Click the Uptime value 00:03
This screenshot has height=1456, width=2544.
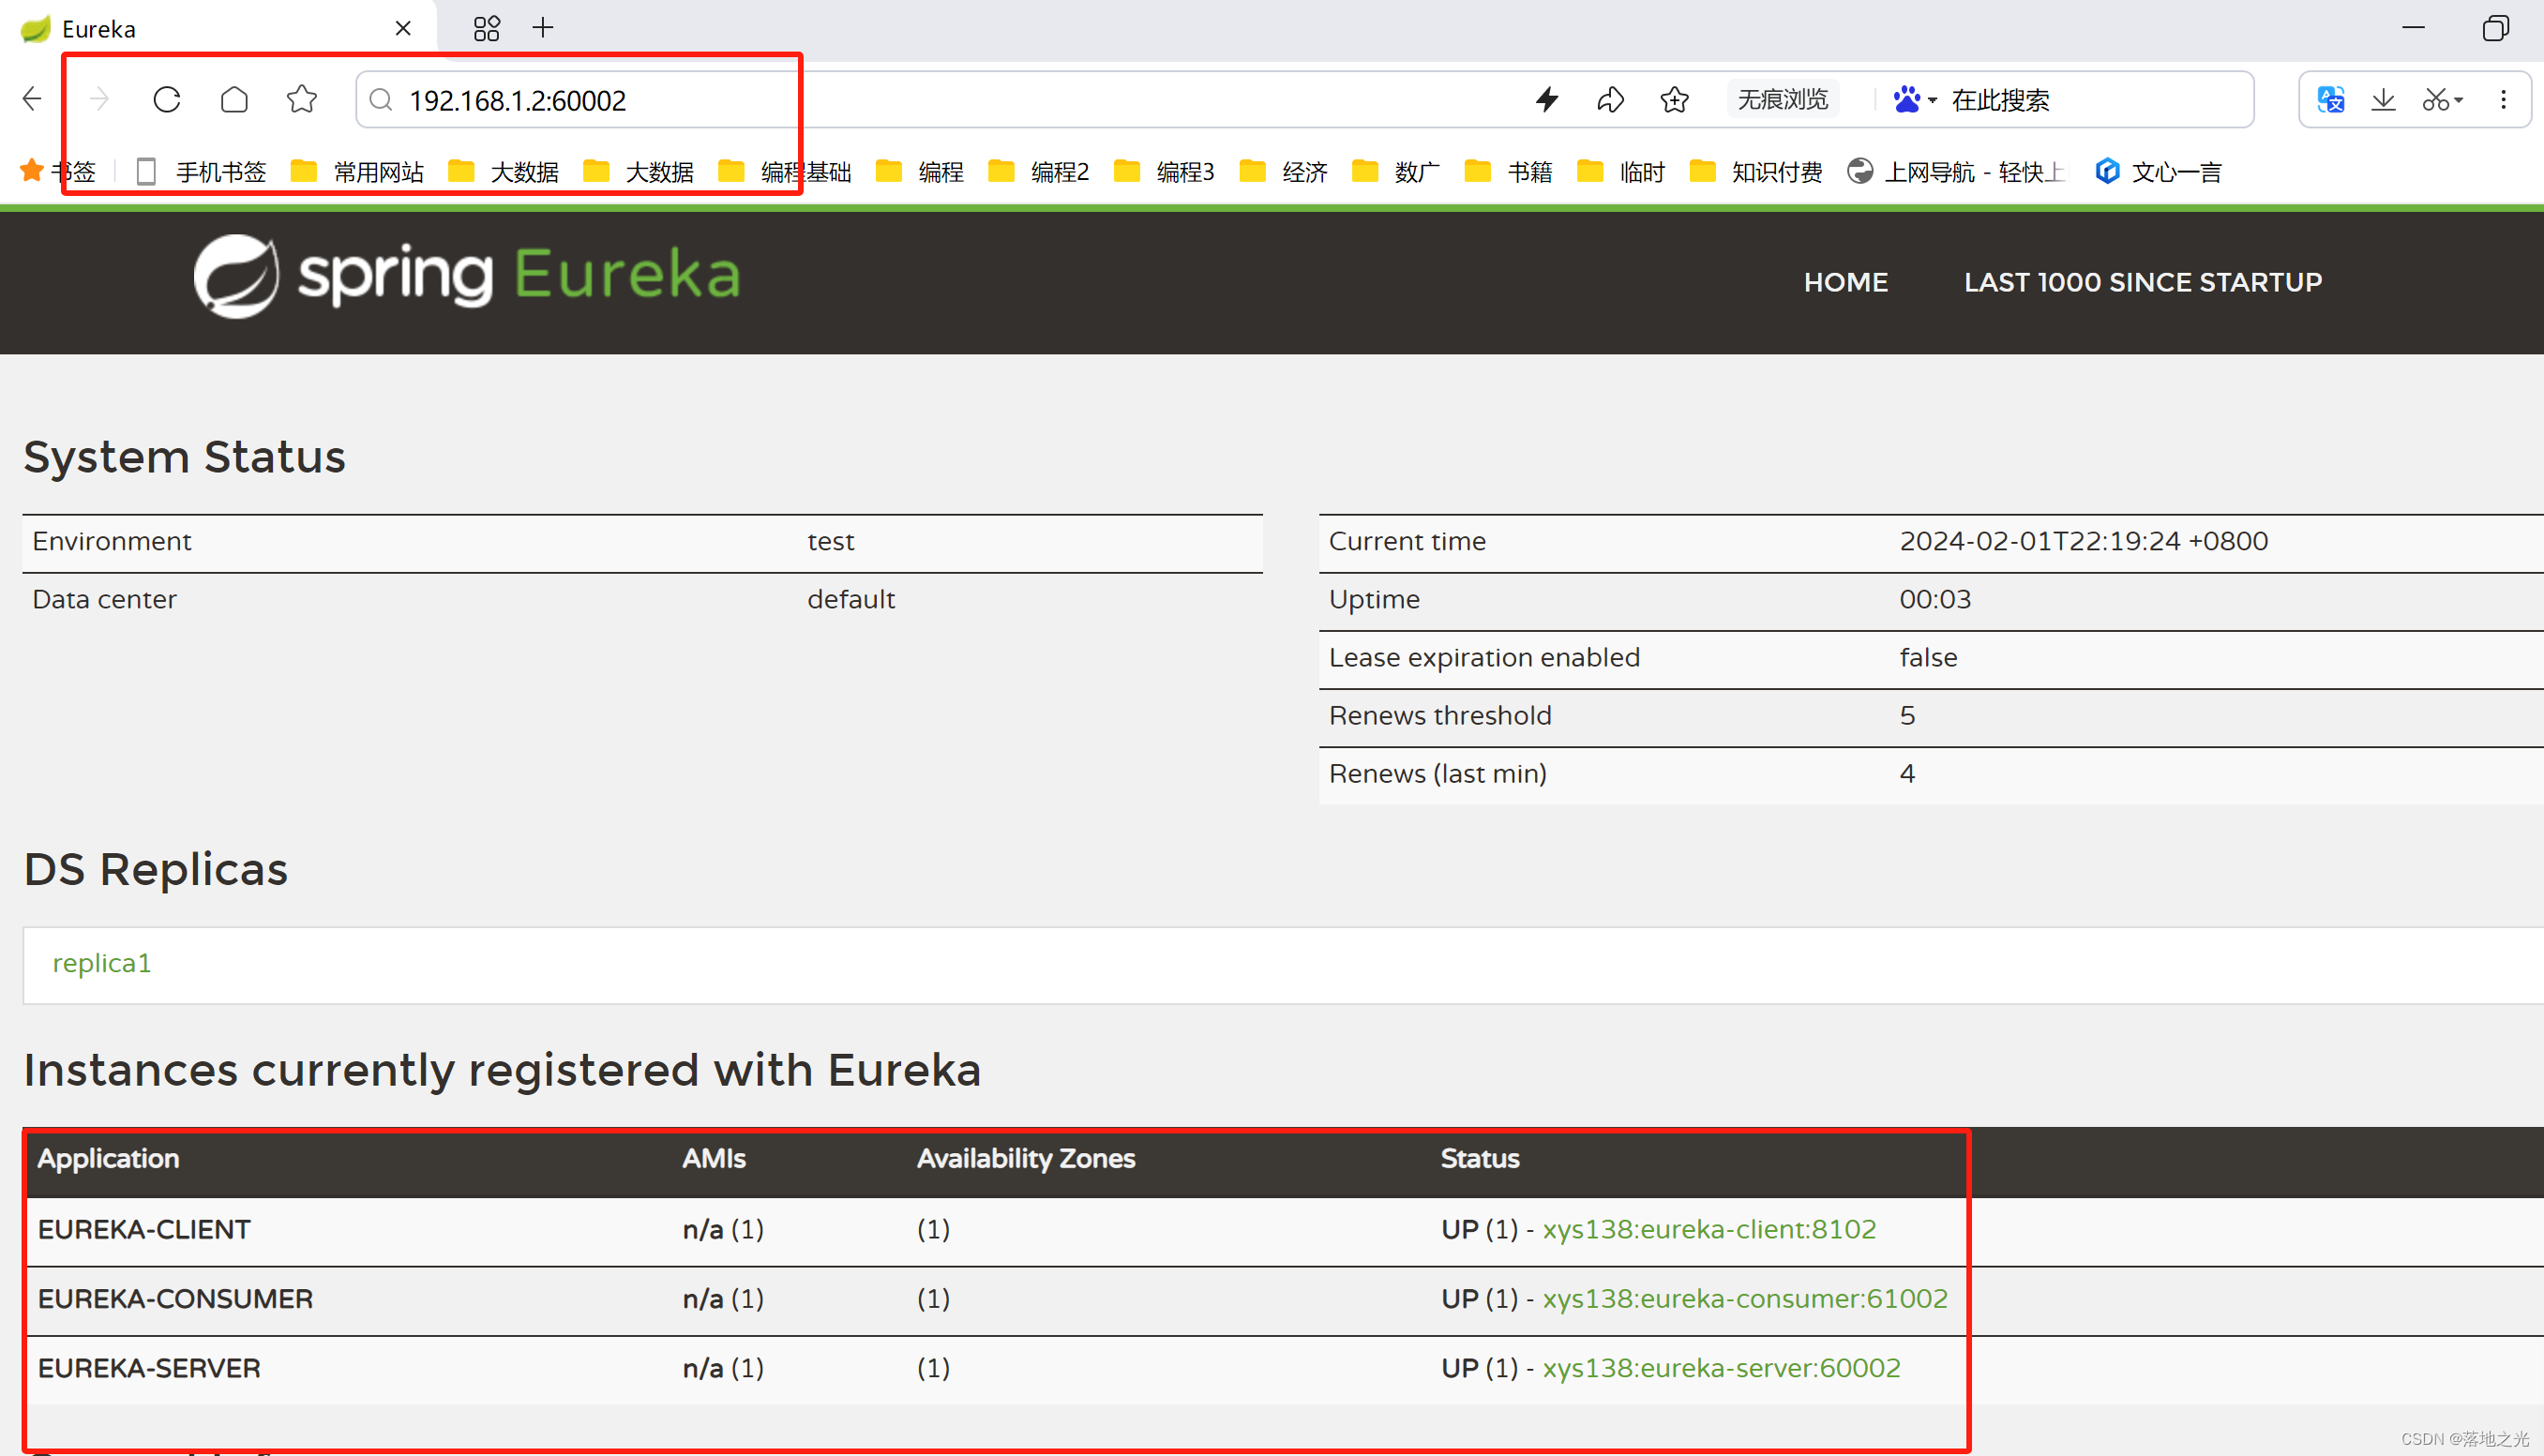tap(1935, 599)
